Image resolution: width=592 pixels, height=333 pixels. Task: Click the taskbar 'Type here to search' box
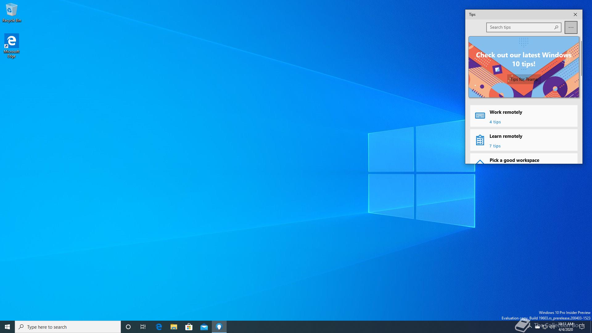(x=68, y=327)
